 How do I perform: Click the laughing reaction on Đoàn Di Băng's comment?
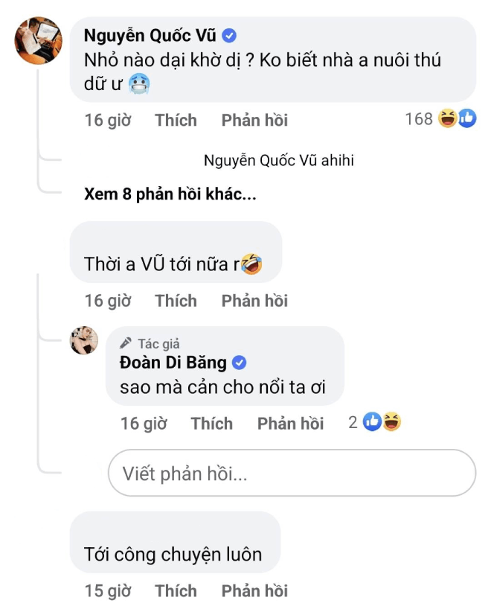point(393,421)
